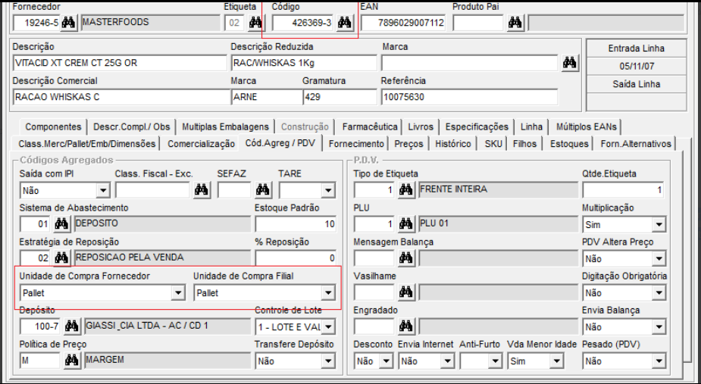Image resolution: width=701 pixels, height=384 pixels.
Task: Open Múltiplos EANs tab
Action: (586, 127)
